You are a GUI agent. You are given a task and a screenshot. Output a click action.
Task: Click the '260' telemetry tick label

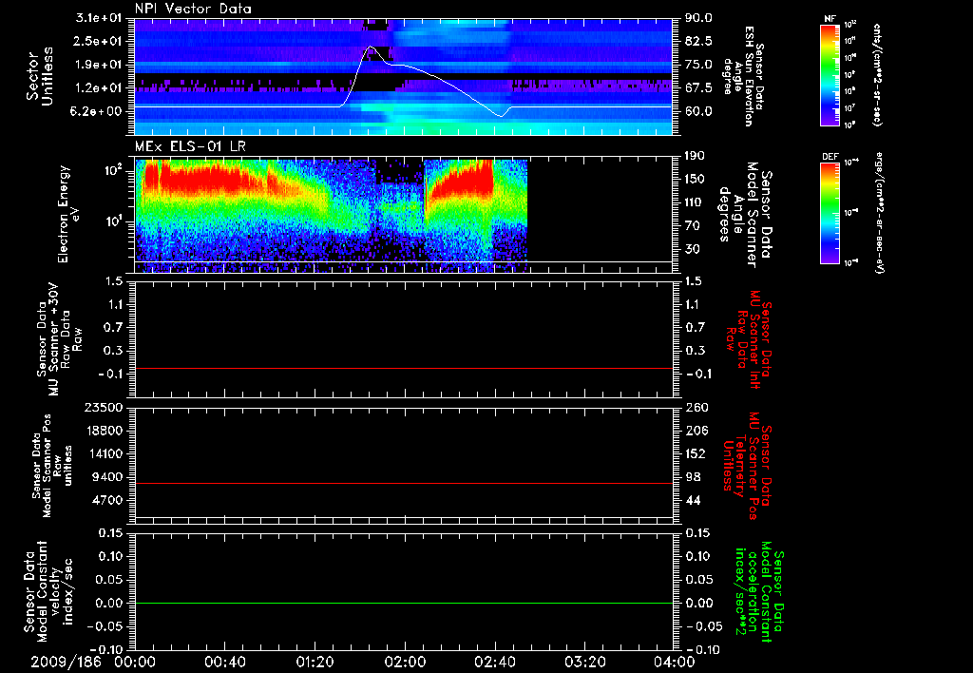pos(695,407)
